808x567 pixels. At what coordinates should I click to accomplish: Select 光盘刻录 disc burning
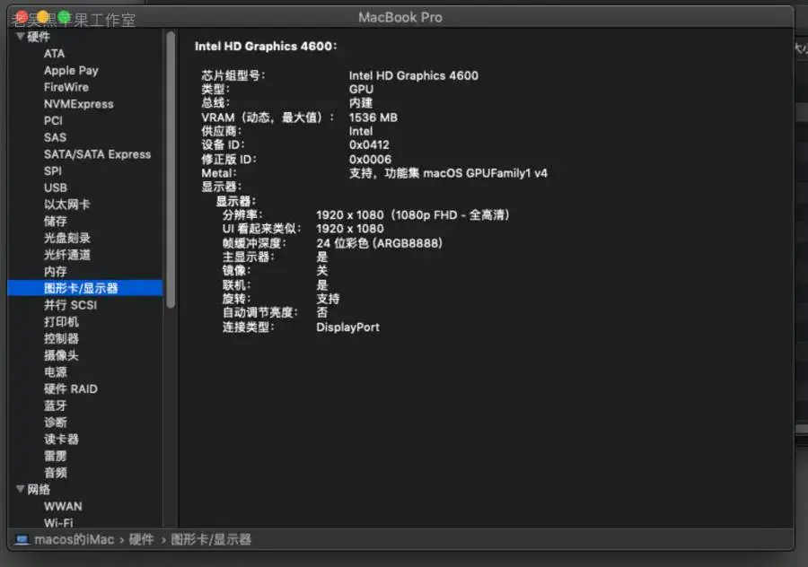point(67,238)
